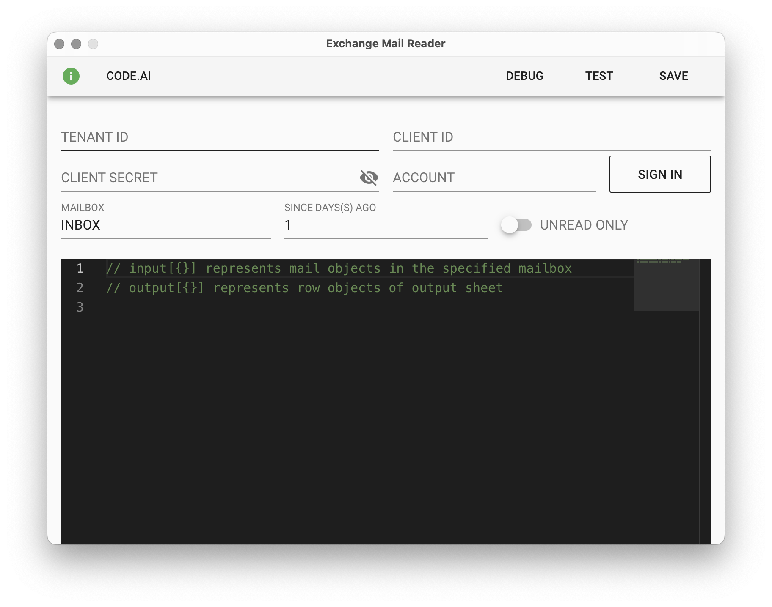The image size is (772, 607).
Task: Open the CODE.AI assistant
Action: point(128,76)
